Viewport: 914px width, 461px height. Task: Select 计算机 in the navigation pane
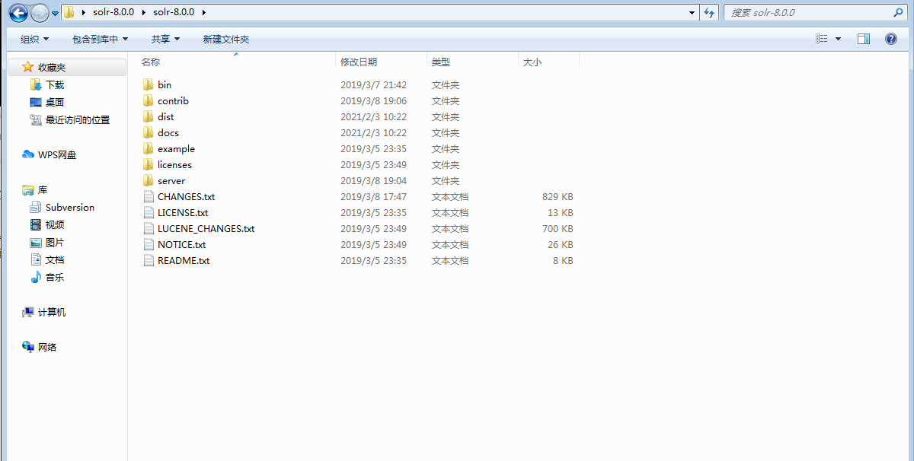coord(52,313)
